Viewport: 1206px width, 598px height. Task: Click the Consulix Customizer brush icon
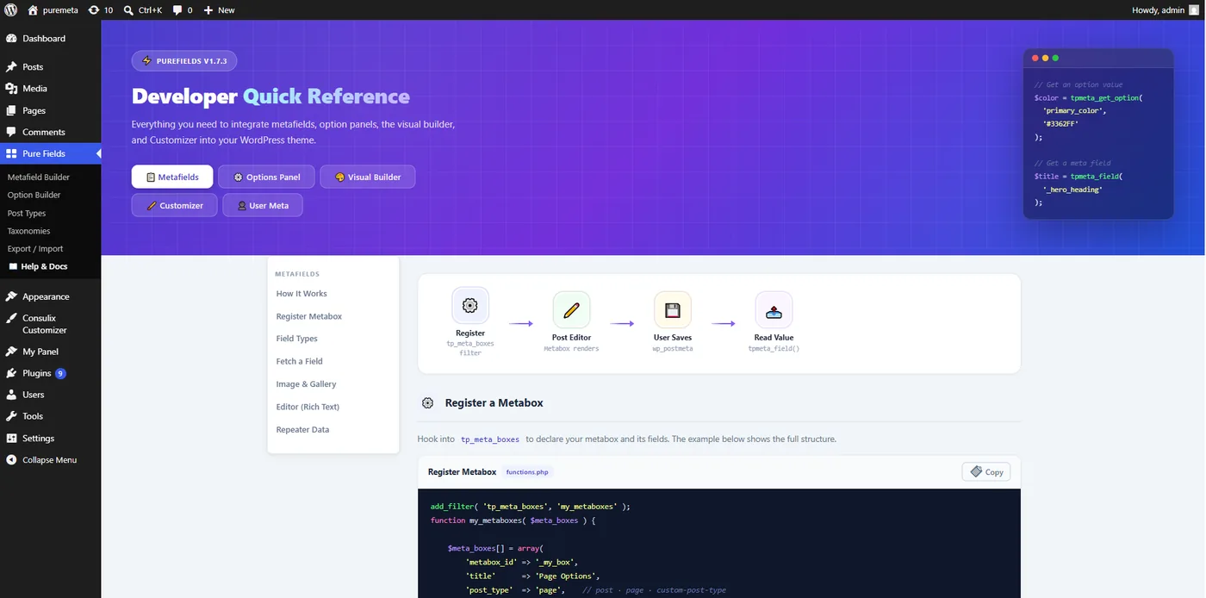11,319
